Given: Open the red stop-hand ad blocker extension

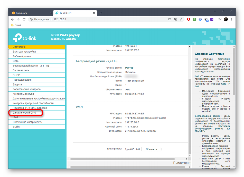Looking at the screenshot, I should coord(189,19).
